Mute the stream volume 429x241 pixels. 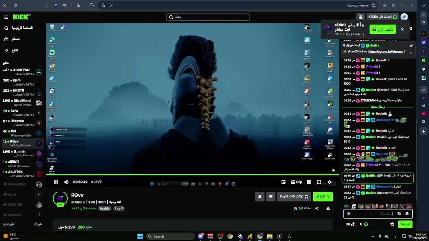(66, 182)
